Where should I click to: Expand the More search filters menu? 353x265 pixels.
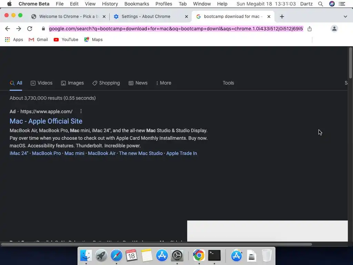pyautogui.click(x=163, y=83)
